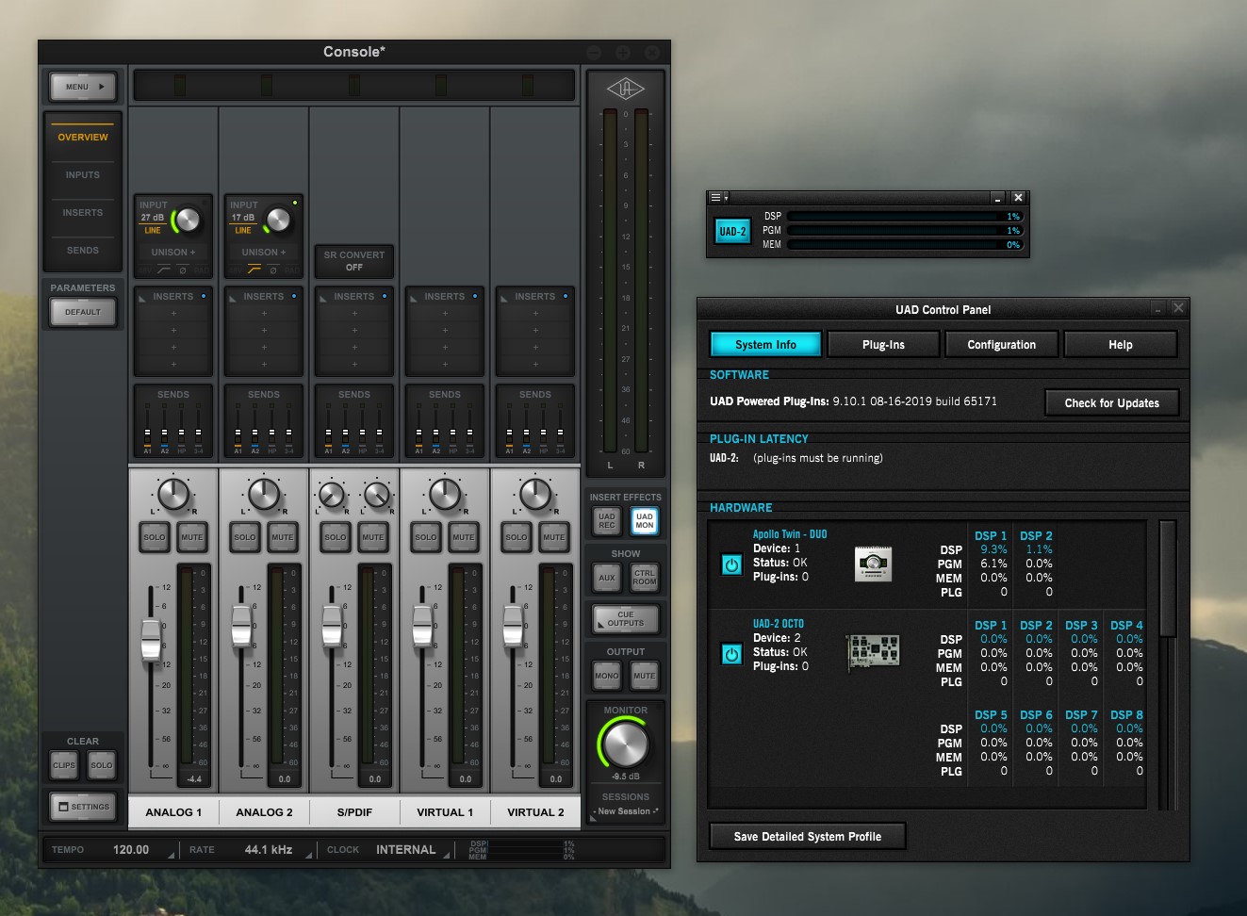Toggle Mono on the monitor output
The image size is (1247, 916).
(x=606, y=676)
